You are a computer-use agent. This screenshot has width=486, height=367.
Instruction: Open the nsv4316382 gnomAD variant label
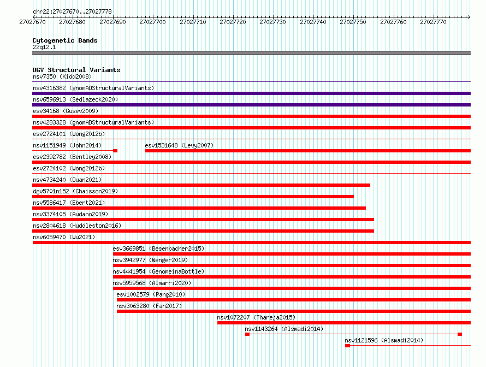click(93, 88)
